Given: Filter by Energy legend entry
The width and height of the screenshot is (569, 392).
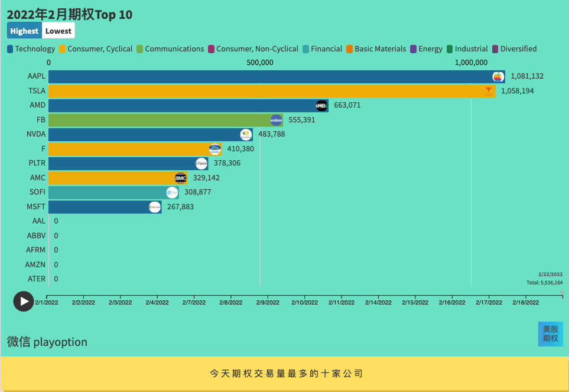Looking at the screenshot, I should [x=426, y=49].
